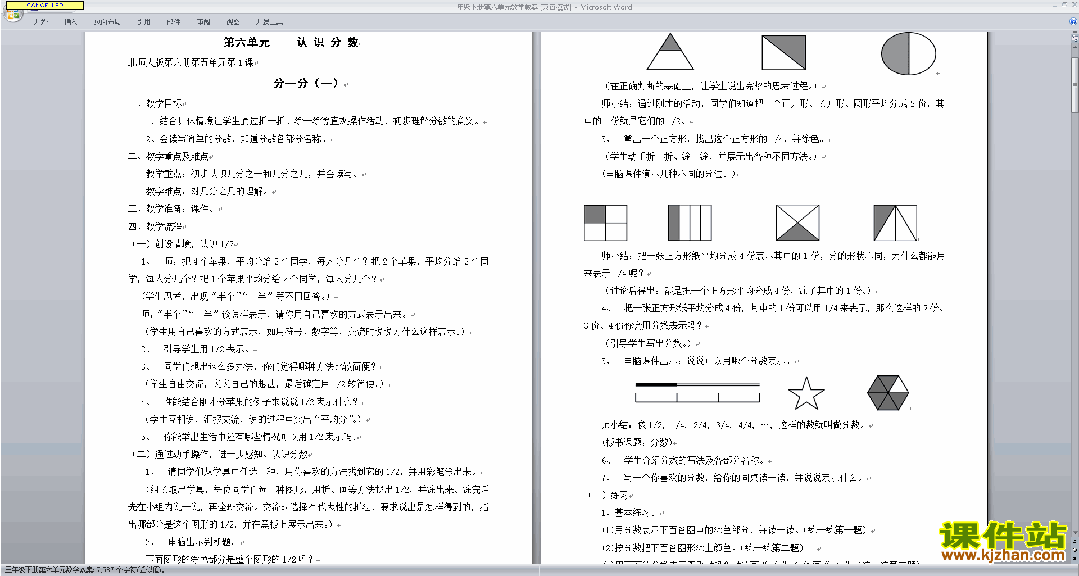Image resolution: width=1079 pixels, height=576 pixels.
Task: Open the 邮件 ribbon tab
Action: coord(174,22)
